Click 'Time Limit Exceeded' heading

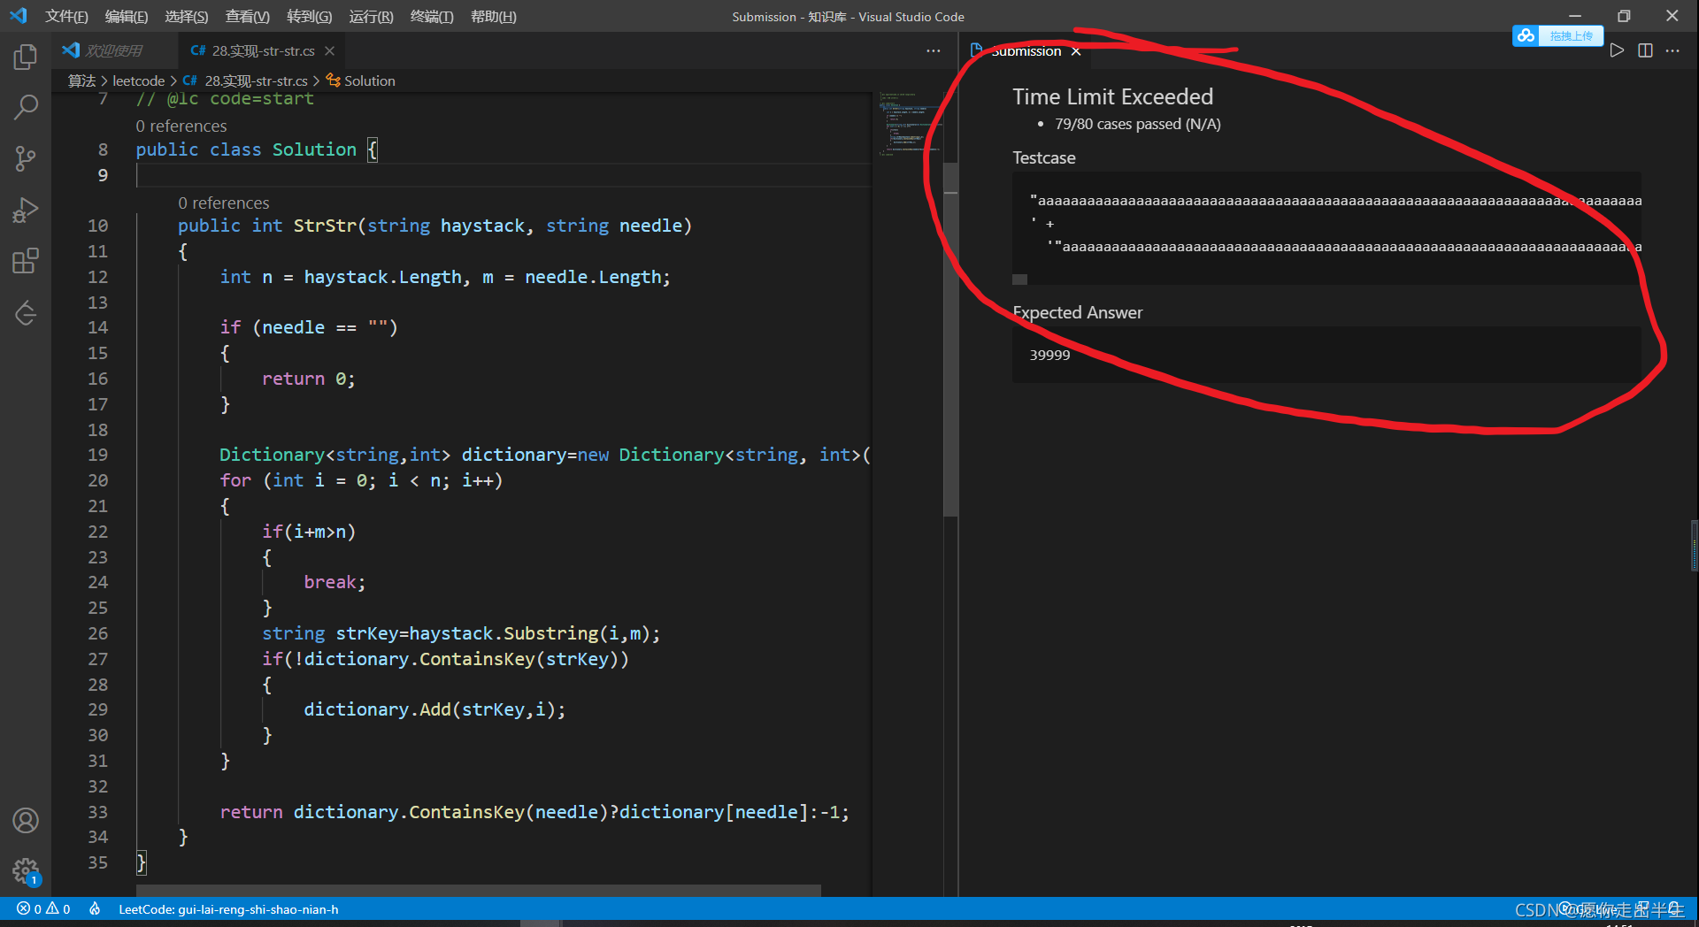pos(1112,96)
